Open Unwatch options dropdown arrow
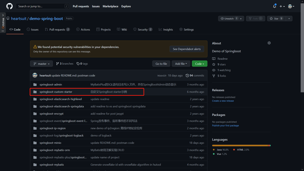 click(241, 18)
